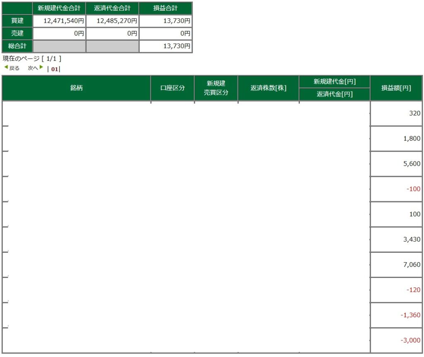Click the 新規建 売買区分 column header
This screenshot has height=357, width=424.
point(216,88)
